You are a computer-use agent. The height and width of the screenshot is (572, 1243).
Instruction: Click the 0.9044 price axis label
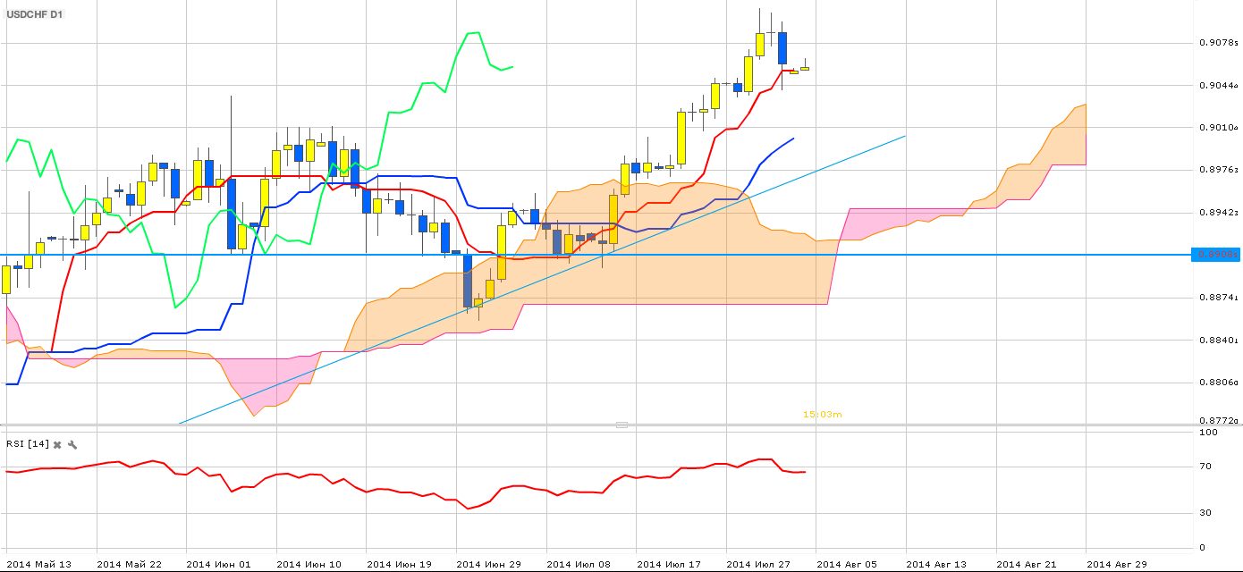pyautogui.click(x=1218, y=86)
